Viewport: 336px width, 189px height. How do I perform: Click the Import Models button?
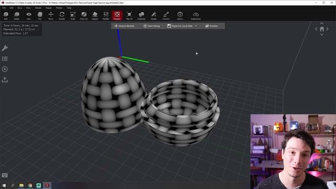pos(124,26)
